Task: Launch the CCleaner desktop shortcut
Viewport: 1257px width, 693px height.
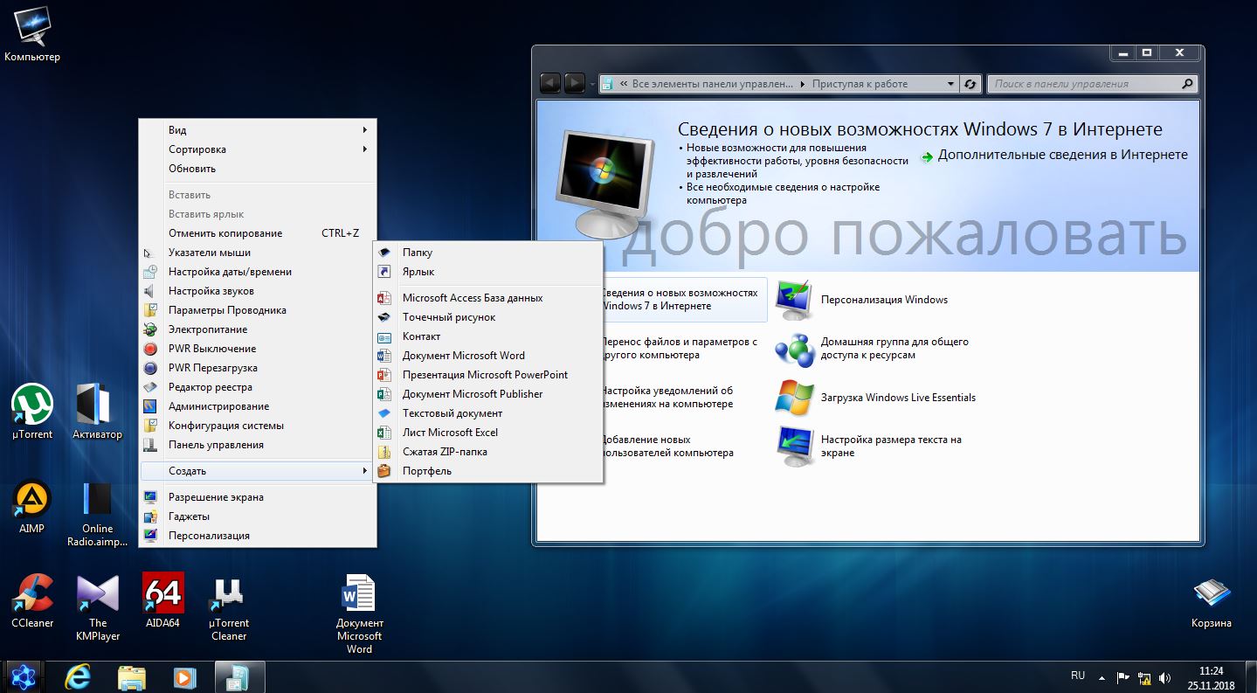Action: (x=32, y=601)
